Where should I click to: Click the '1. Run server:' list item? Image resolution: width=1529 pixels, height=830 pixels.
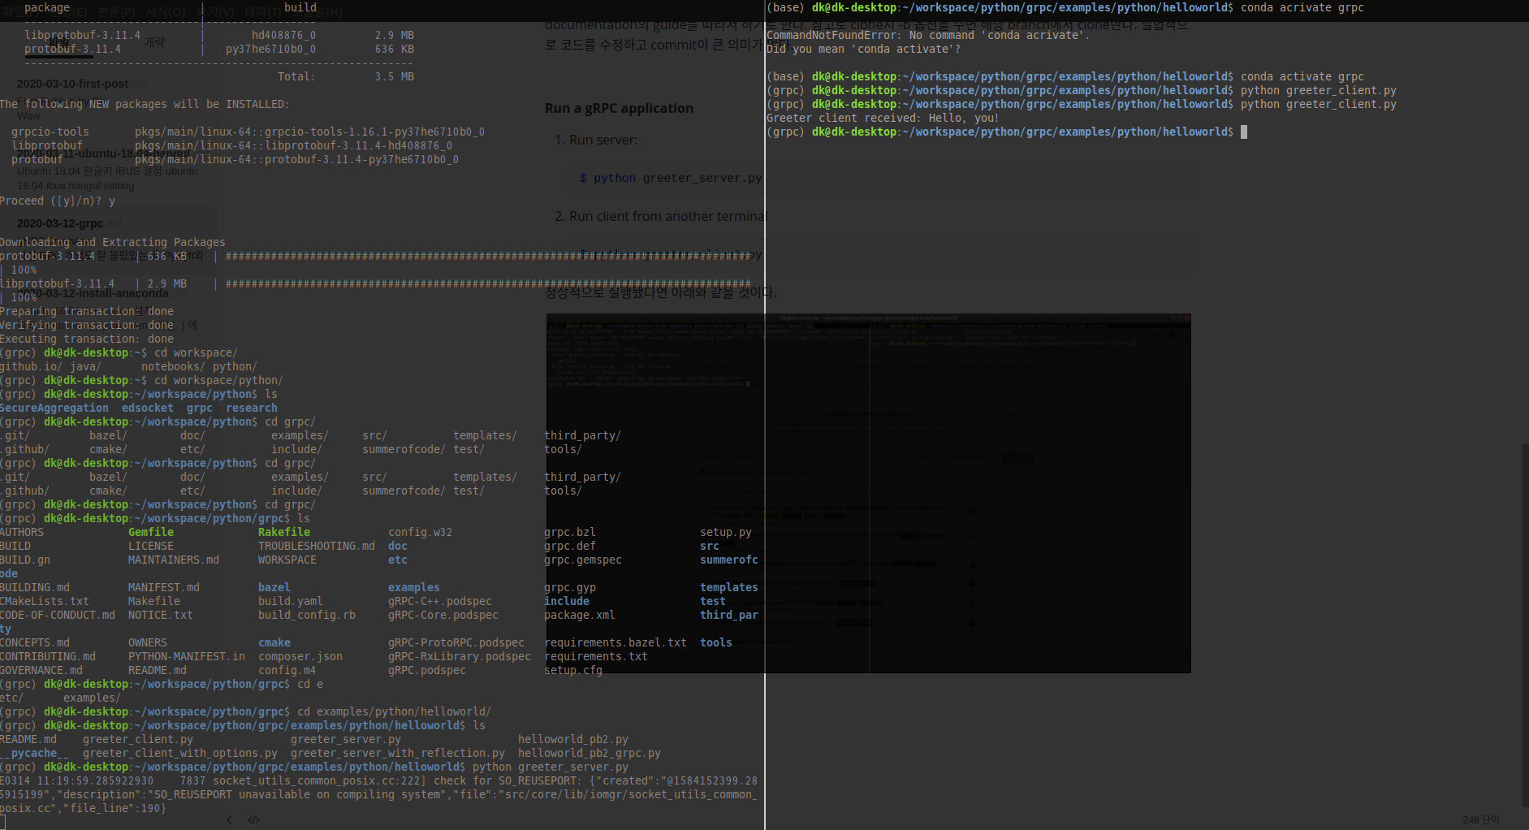[x=596, y=140]
